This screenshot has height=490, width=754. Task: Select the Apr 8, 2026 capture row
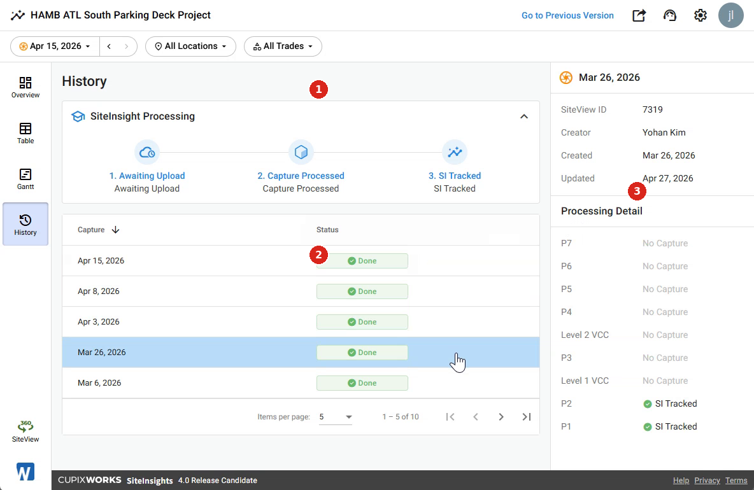[301, 291]
